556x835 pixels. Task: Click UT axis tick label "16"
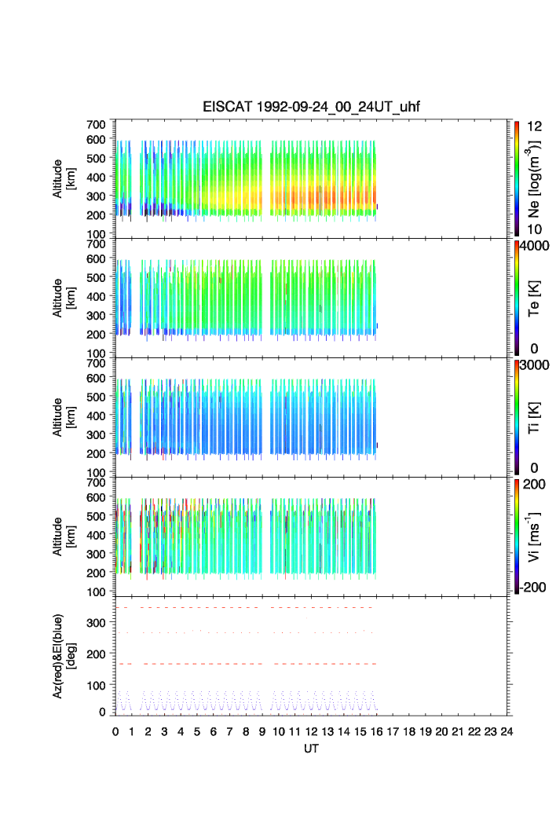pyautogui.click(x=376, y=731)
